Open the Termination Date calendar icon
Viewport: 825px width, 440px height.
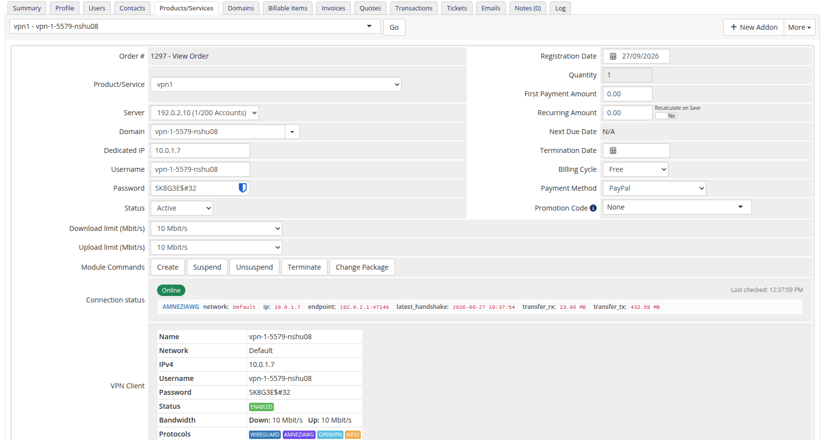613,150
